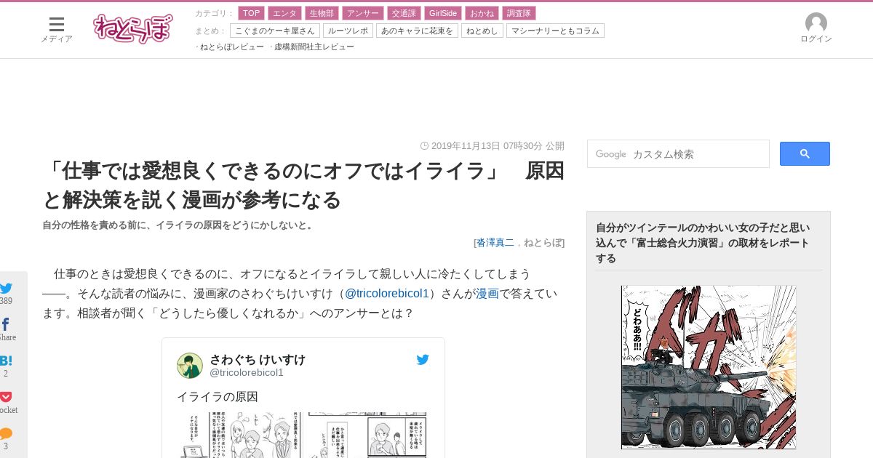Select the TOP category tab
This screenshot has width=873, height=458.
click(252, 13)
